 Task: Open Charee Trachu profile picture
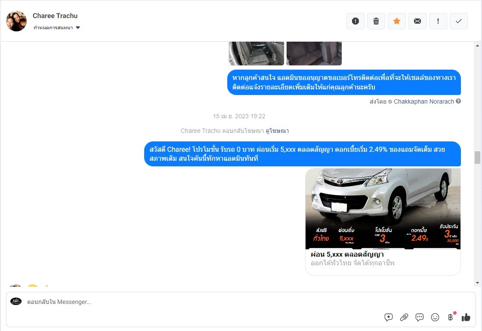(16, 21)
